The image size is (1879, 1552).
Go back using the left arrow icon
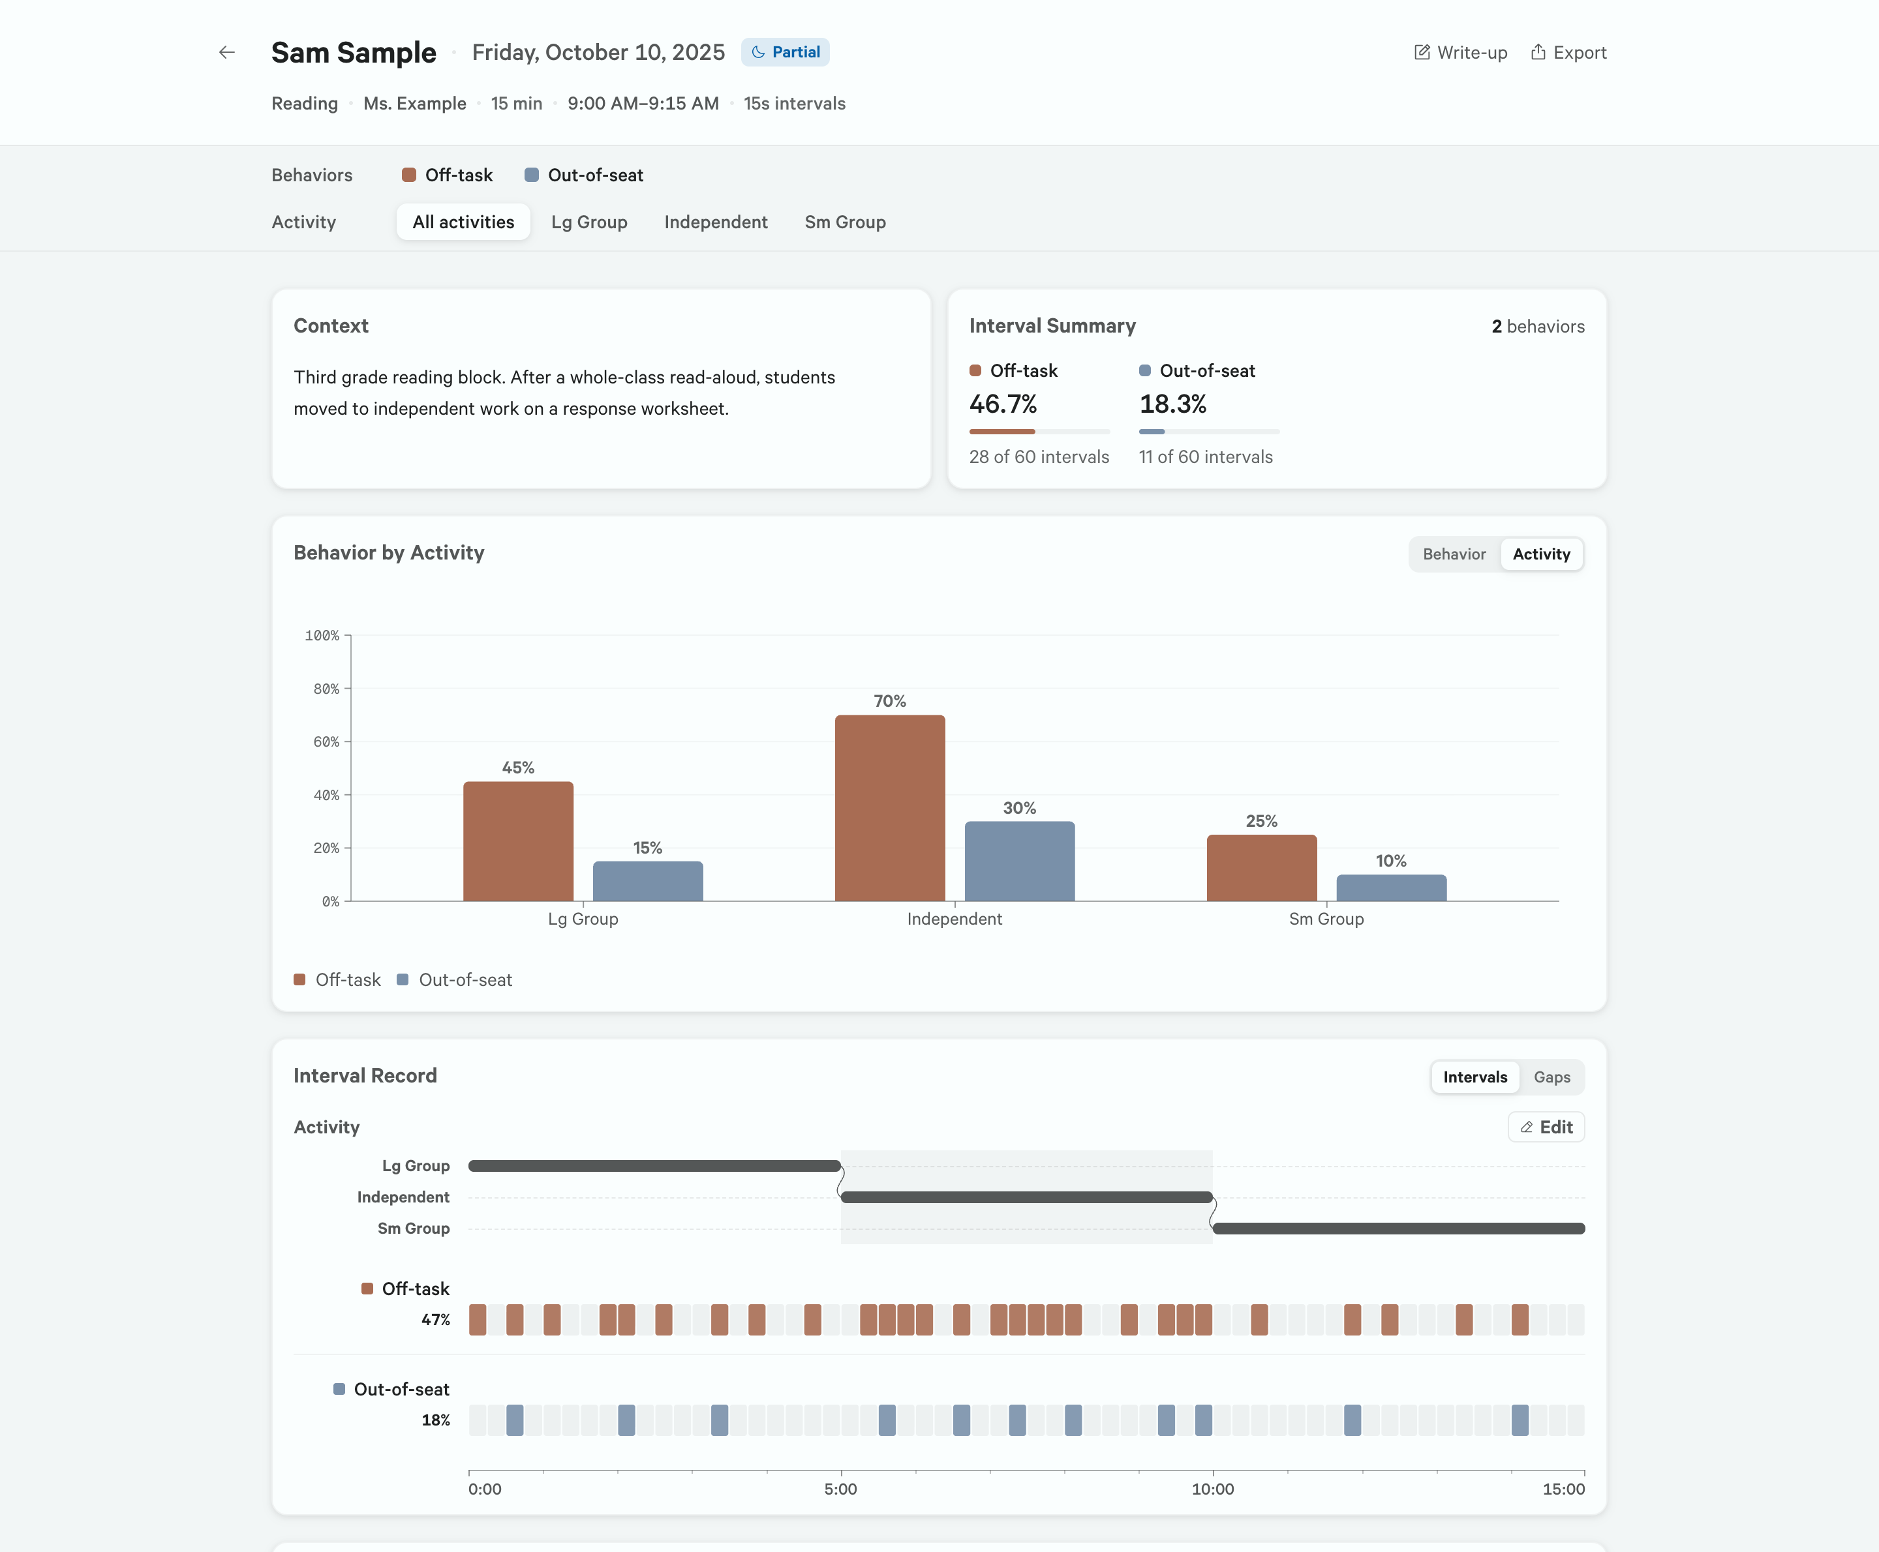[x=227, y=53]
